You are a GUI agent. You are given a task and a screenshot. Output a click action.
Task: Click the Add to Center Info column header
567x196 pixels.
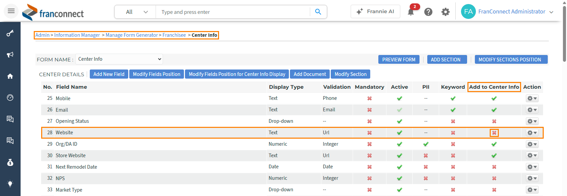[494, 87]
